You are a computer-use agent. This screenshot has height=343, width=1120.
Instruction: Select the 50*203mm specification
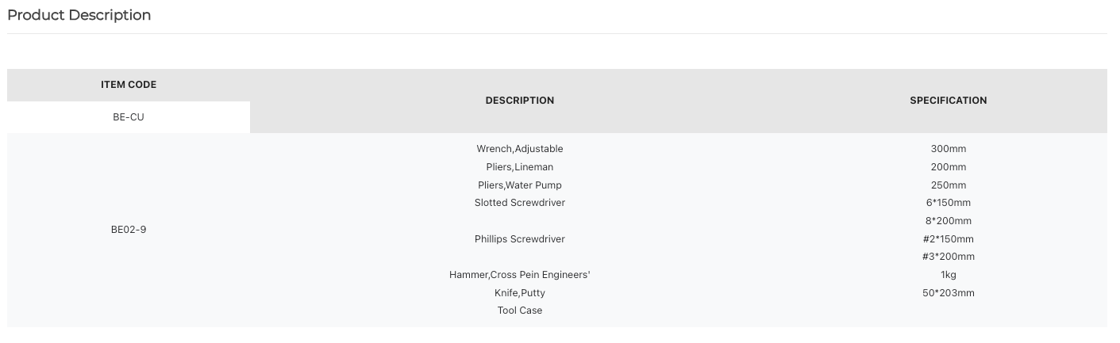[949, 293]
